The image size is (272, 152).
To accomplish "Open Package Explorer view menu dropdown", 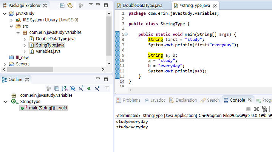I will click(91, 4).
